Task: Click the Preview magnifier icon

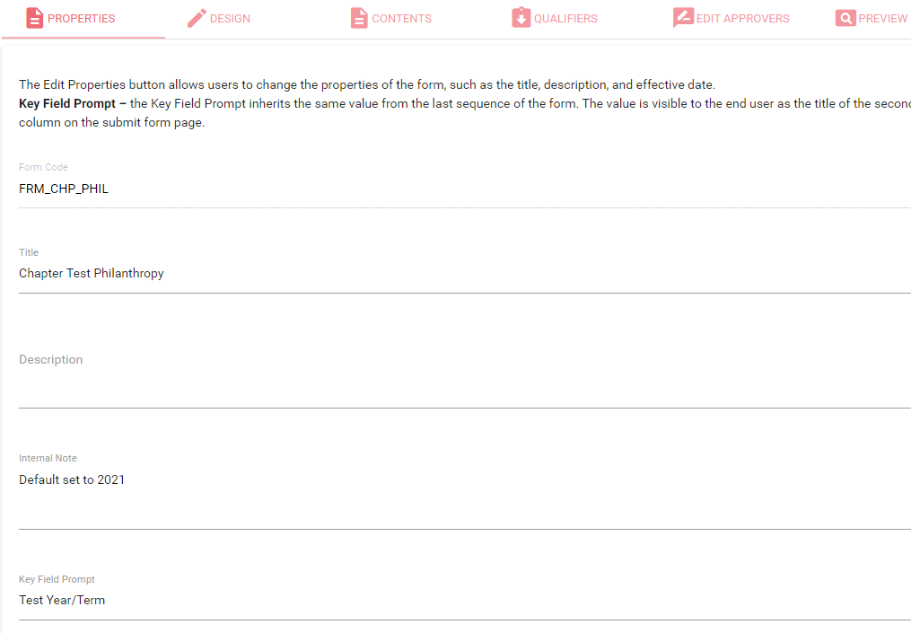Action: 845,18
